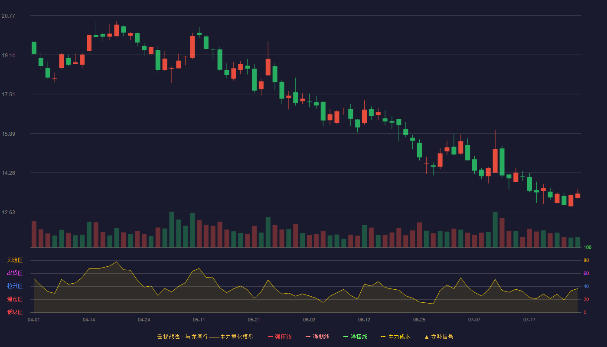Viewport: 607px width, 347px height.
Task: Click the 05-11 date label
Action: coord(199,320)
